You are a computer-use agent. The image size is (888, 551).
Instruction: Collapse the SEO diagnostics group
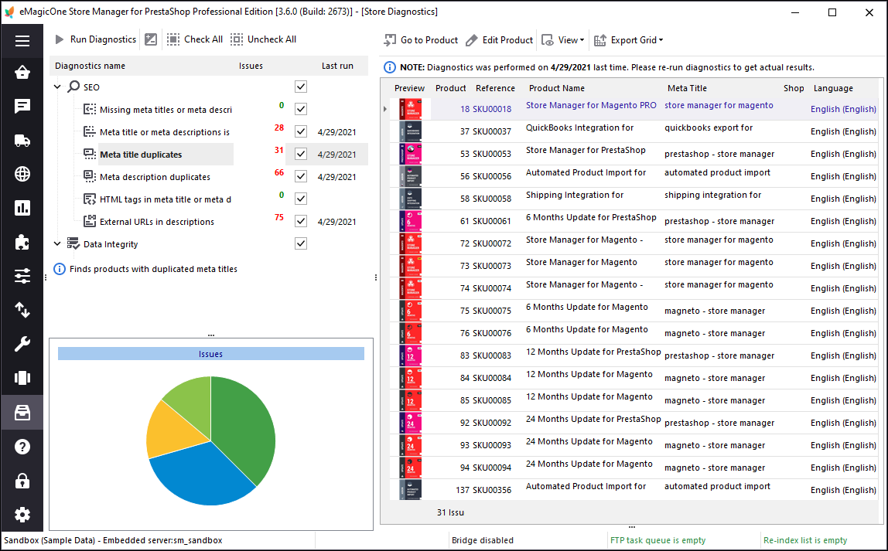[x=57, y=87]
